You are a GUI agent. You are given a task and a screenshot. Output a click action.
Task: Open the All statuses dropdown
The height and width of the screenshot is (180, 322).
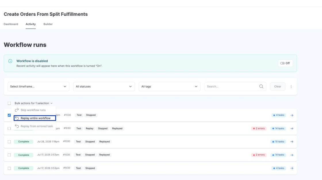[104, 86]
